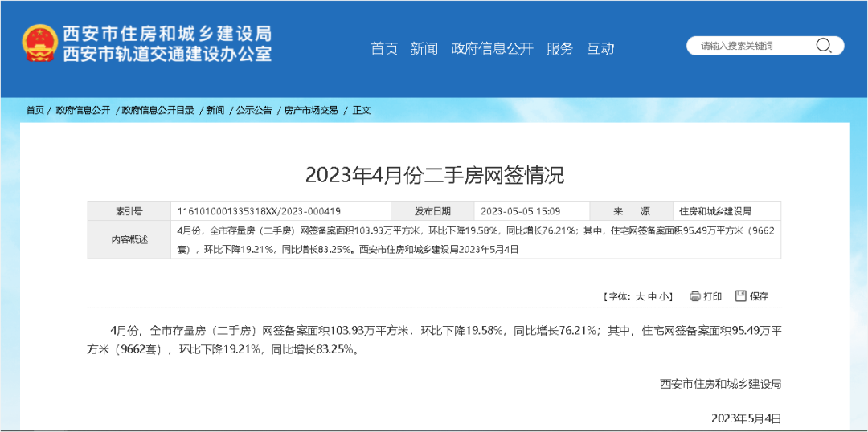The height and width of the screenshot is (432, 868).
Task: Open 首页 in the top navigation
Action: [385, 49]
